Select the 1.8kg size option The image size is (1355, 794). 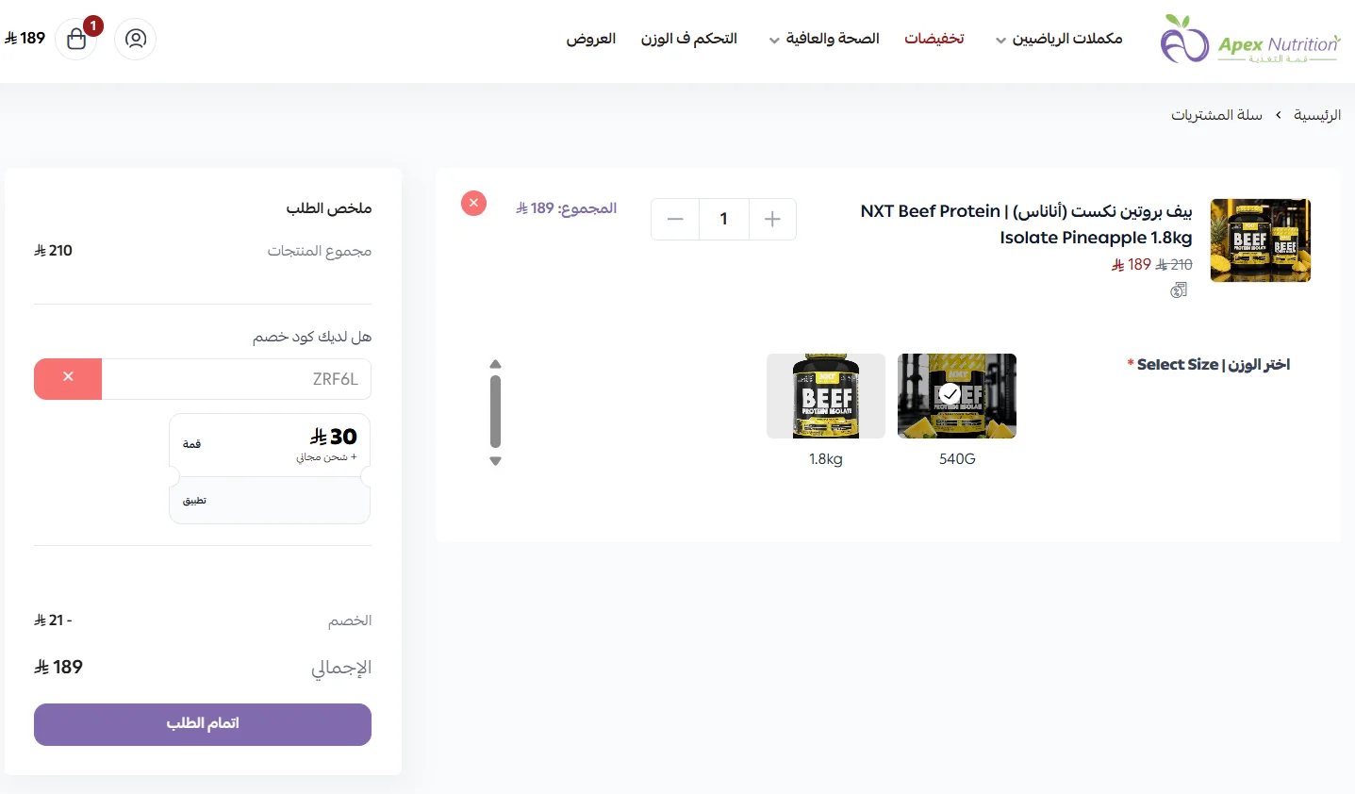click(826, 396)
